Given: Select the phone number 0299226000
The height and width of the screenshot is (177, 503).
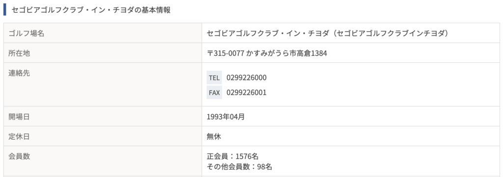Looking at the screenshot, I should tap(247, 78).
